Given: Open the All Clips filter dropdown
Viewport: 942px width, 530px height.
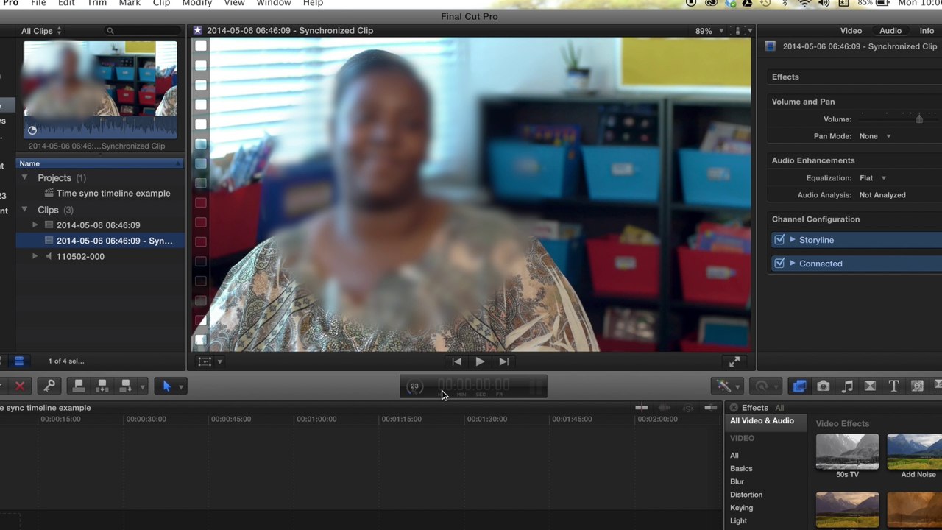Looking at the screenshot, I should pyautogui.click(x=41, y=31).
